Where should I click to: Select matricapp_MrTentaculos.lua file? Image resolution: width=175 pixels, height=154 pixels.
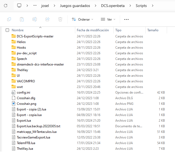coord(37,132)
